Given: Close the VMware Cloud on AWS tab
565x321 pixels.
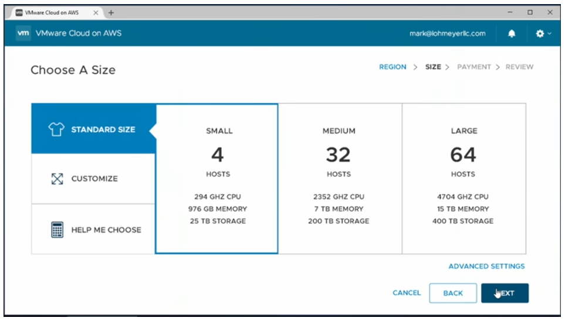Looking at the screenshot, I should coord(96,13).
